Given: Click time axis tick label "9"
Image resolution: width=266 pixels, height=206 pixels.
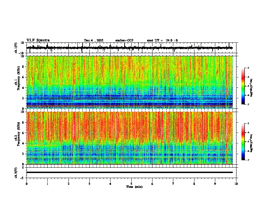Looking at the screenshot, I should pyautogui.click(x=215, y=184).
